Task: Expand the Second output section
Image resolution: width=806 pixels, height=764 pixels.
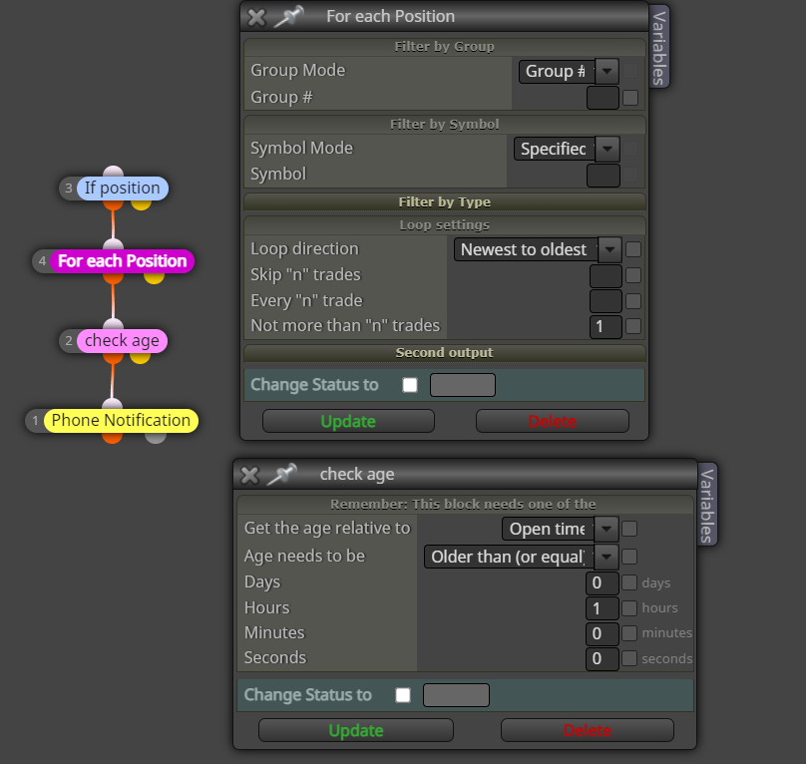Action: (x=445, y=353)
